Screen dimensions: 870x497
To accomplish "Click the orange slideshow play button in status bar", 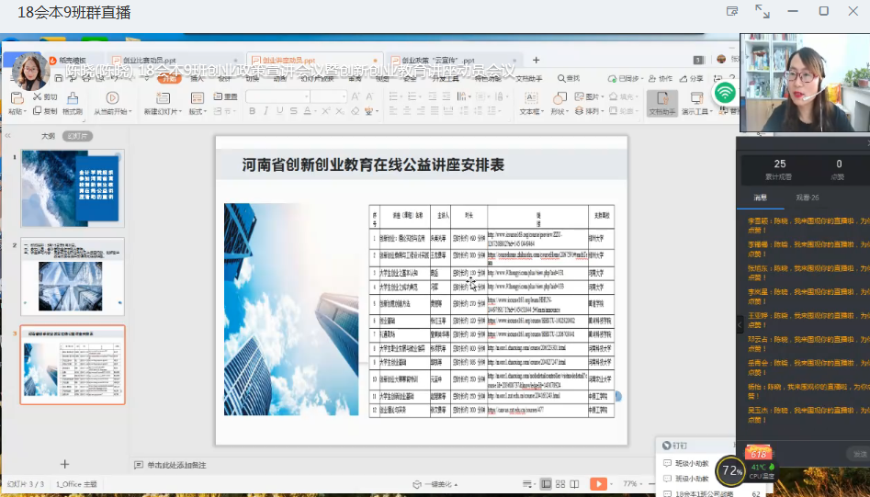I will [598, 483].
